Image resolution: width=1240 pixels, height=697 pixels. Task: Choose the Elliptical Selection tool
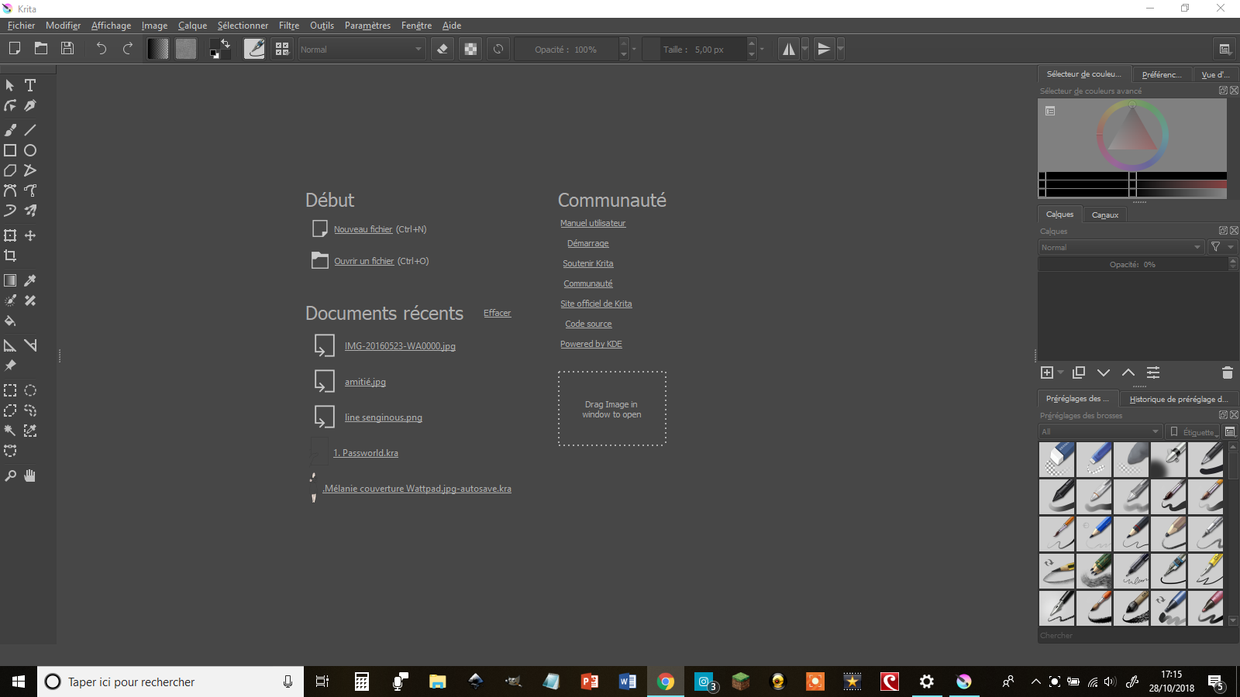30,390
